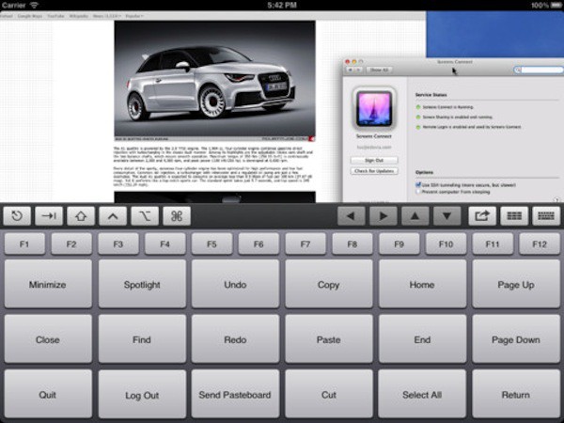Tap the share/export icon in toolbar
The image size is (564, 423).
tap(480, 216)
